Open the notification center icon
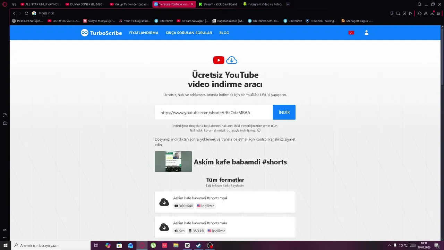Image resolution: width=444 pixels, height=250 pixels. (437, 245)
